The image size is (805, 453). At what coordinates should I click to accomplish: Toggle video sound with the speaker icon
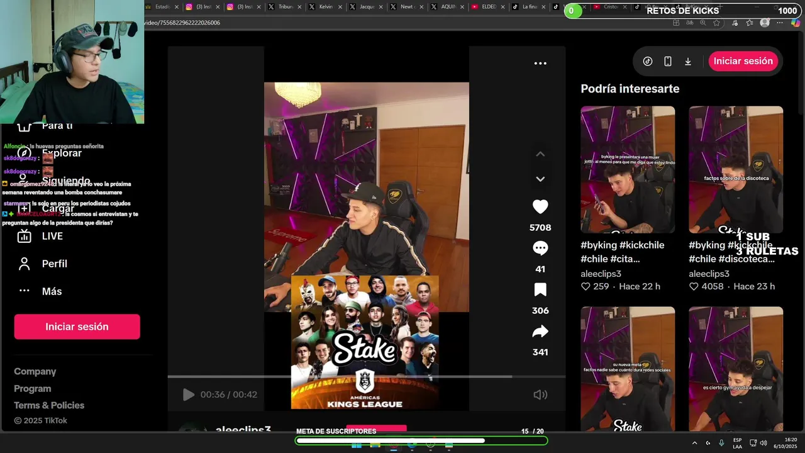[x=540, y=394]
